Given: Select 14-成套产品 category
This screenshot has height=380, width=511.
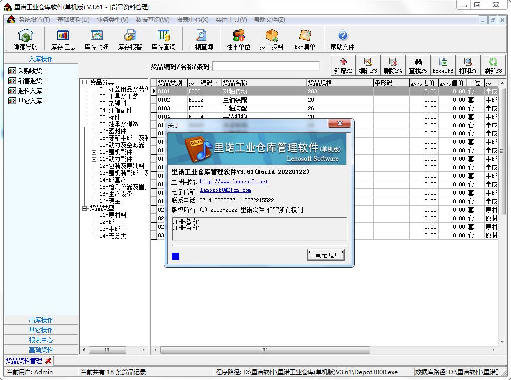Looking at the screenshot, I should [x=116, y=180].
